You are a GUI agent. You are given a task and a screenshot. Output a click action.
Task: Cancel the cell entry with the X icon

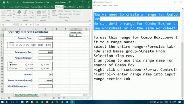click(21, 25)
